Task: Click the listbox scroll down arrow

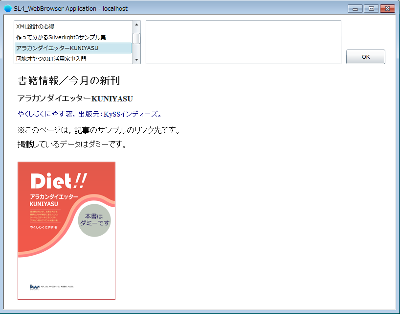Action: 136,60
